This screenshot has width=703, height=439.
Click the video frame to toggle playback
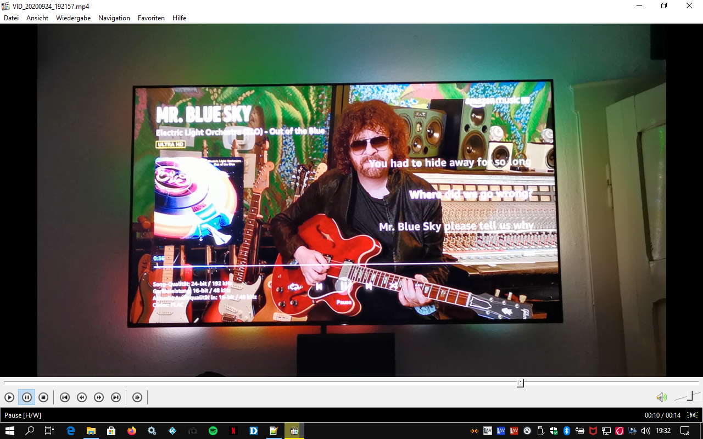(351, 200)
